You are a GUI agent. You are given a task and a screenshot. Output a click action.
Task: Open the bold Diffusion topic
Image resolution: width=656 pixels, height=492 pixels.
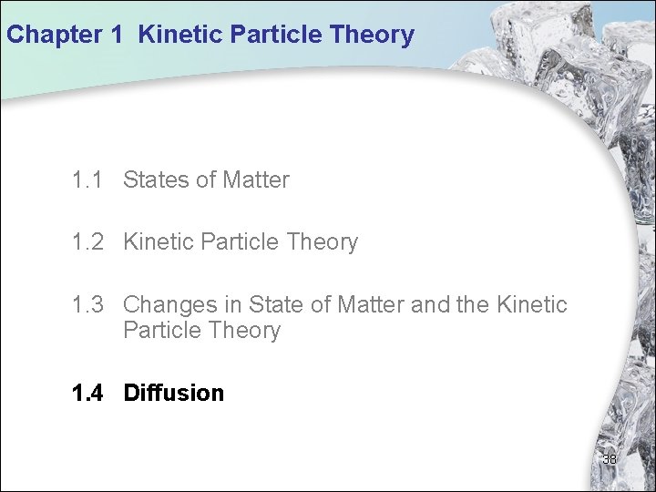(x=173, y=394)
